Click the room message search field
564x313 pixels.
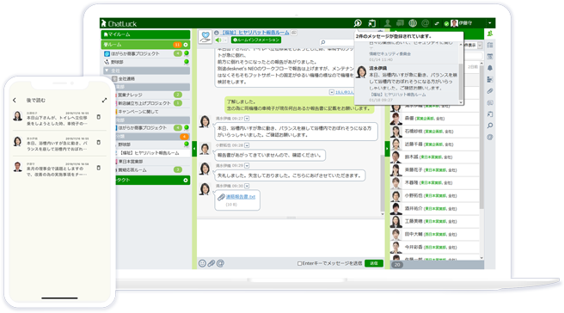pyautogui.click(x=338, y=42)
